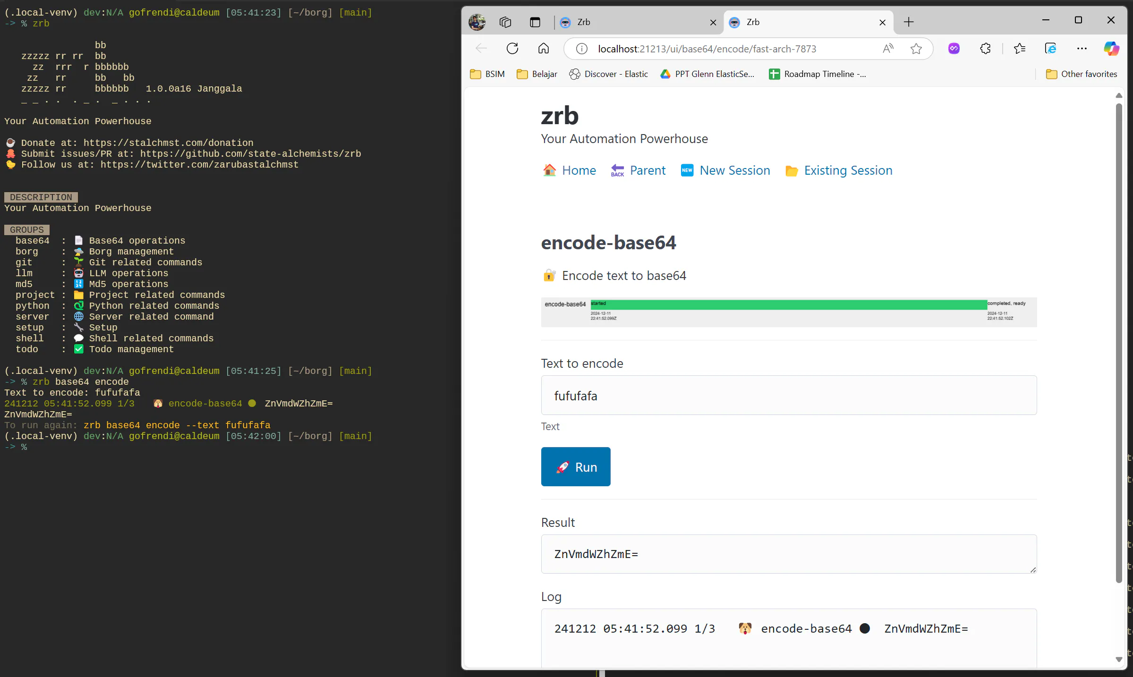Screen dimensions: 1133x677
Task: Reload the Zrb page
Action: click(x=512, y=49)
